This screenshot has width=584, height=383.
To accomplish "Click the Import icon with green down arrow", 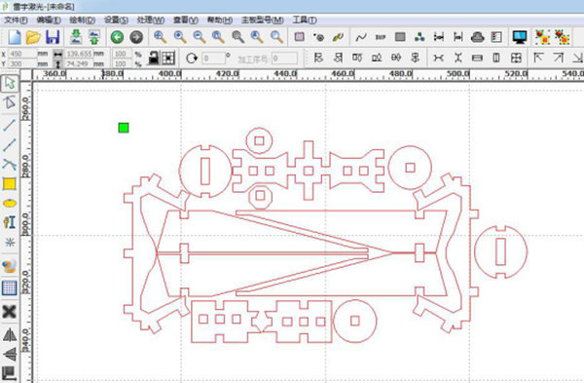I will (76, 37).
